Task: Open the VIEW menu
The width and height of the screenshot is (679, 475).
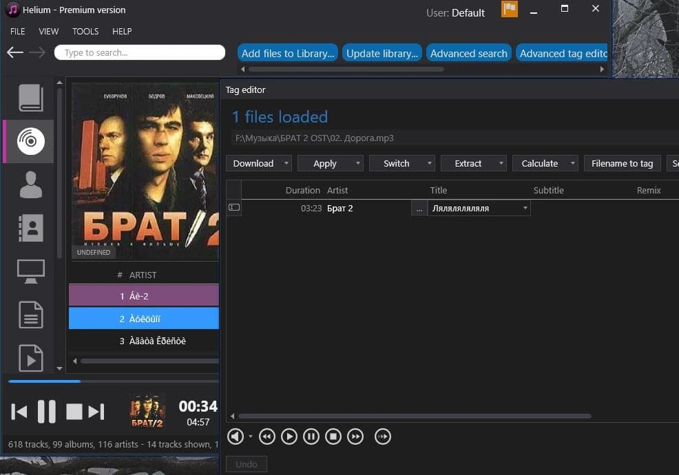Action: coord(48,31)
